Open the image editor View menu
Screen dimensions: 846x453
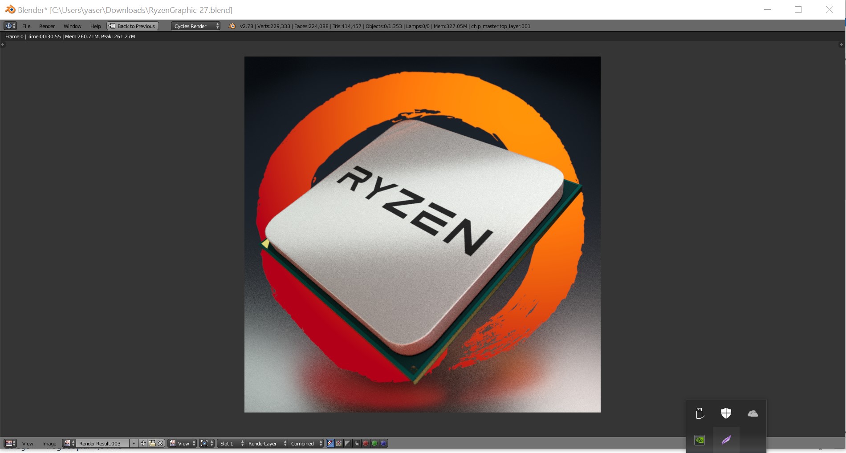(28, 444)
